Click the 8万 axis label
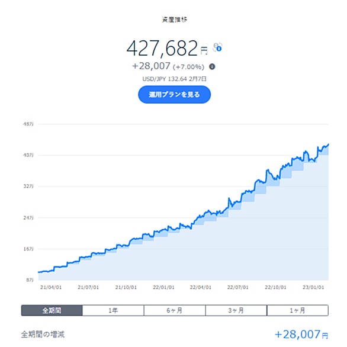 pos(30,280)
